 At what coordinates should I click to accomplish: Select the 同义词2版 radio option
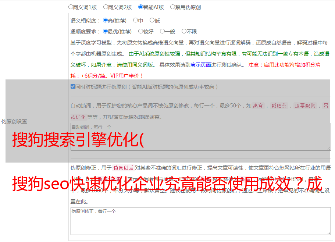[106, 7]
